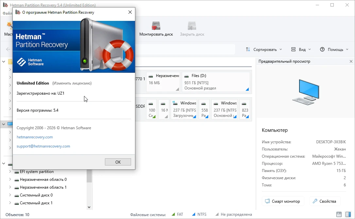Click the computer preview image

[306, 92]
